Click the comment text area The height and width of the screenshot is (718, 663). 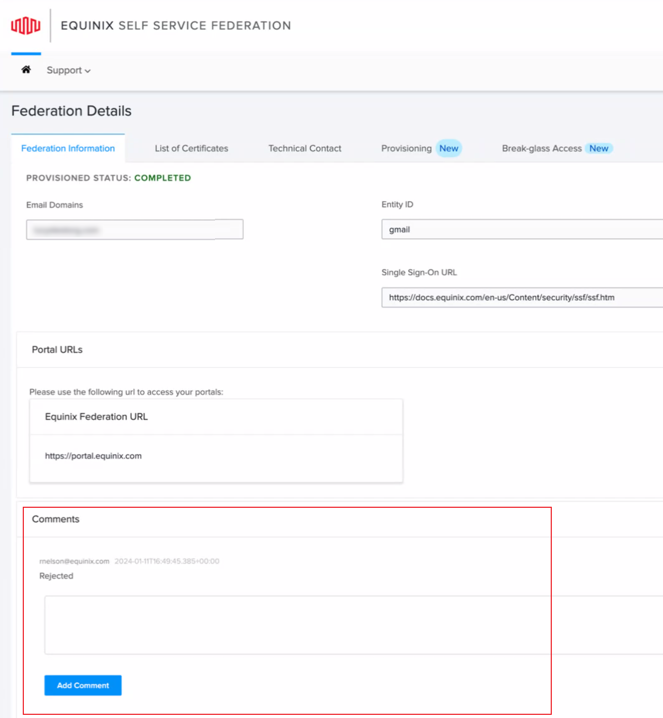pyautogui.click(x=354, y=625)
